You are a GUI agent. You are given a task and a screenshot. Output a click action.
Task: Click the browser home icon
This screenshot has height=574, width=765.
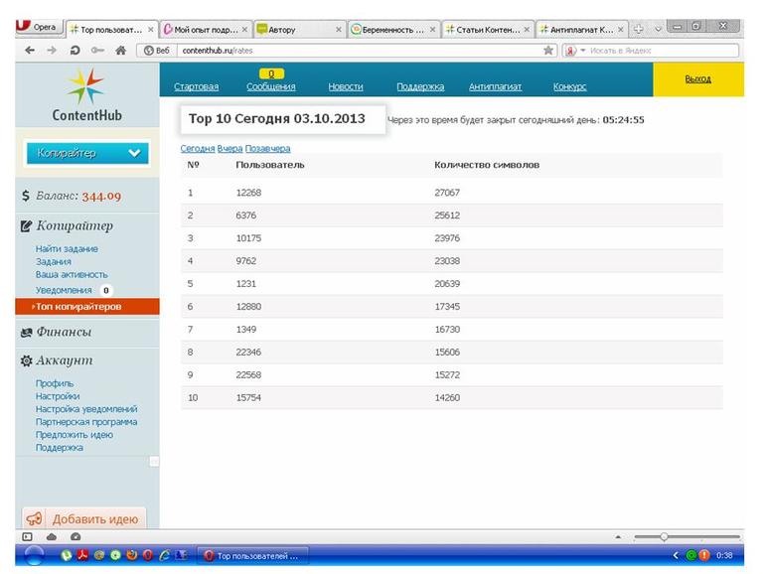click(120, 50)
